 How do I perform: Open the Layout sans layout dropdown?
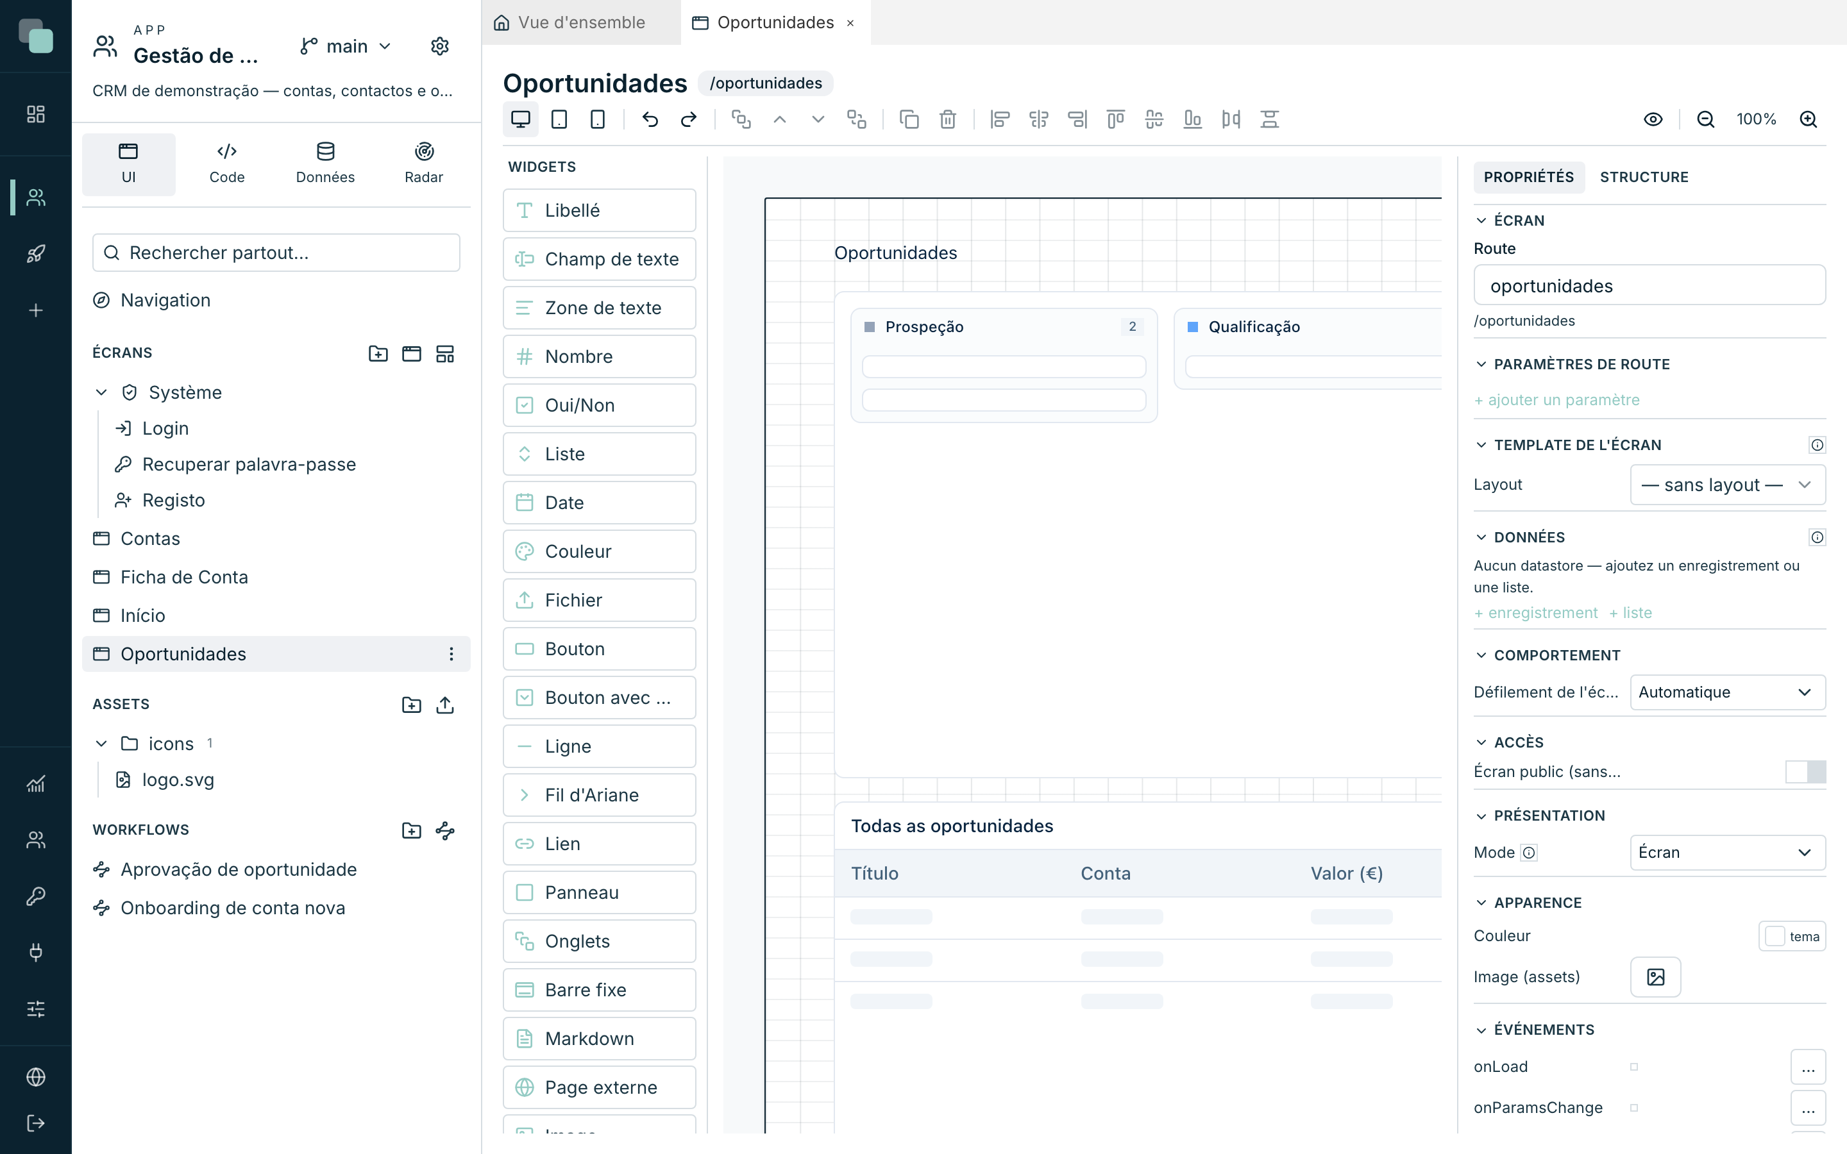pyautogui.click(x=1727, y=485)
